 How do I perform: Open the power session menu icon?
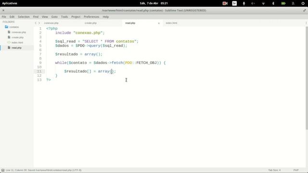[303, 3]
